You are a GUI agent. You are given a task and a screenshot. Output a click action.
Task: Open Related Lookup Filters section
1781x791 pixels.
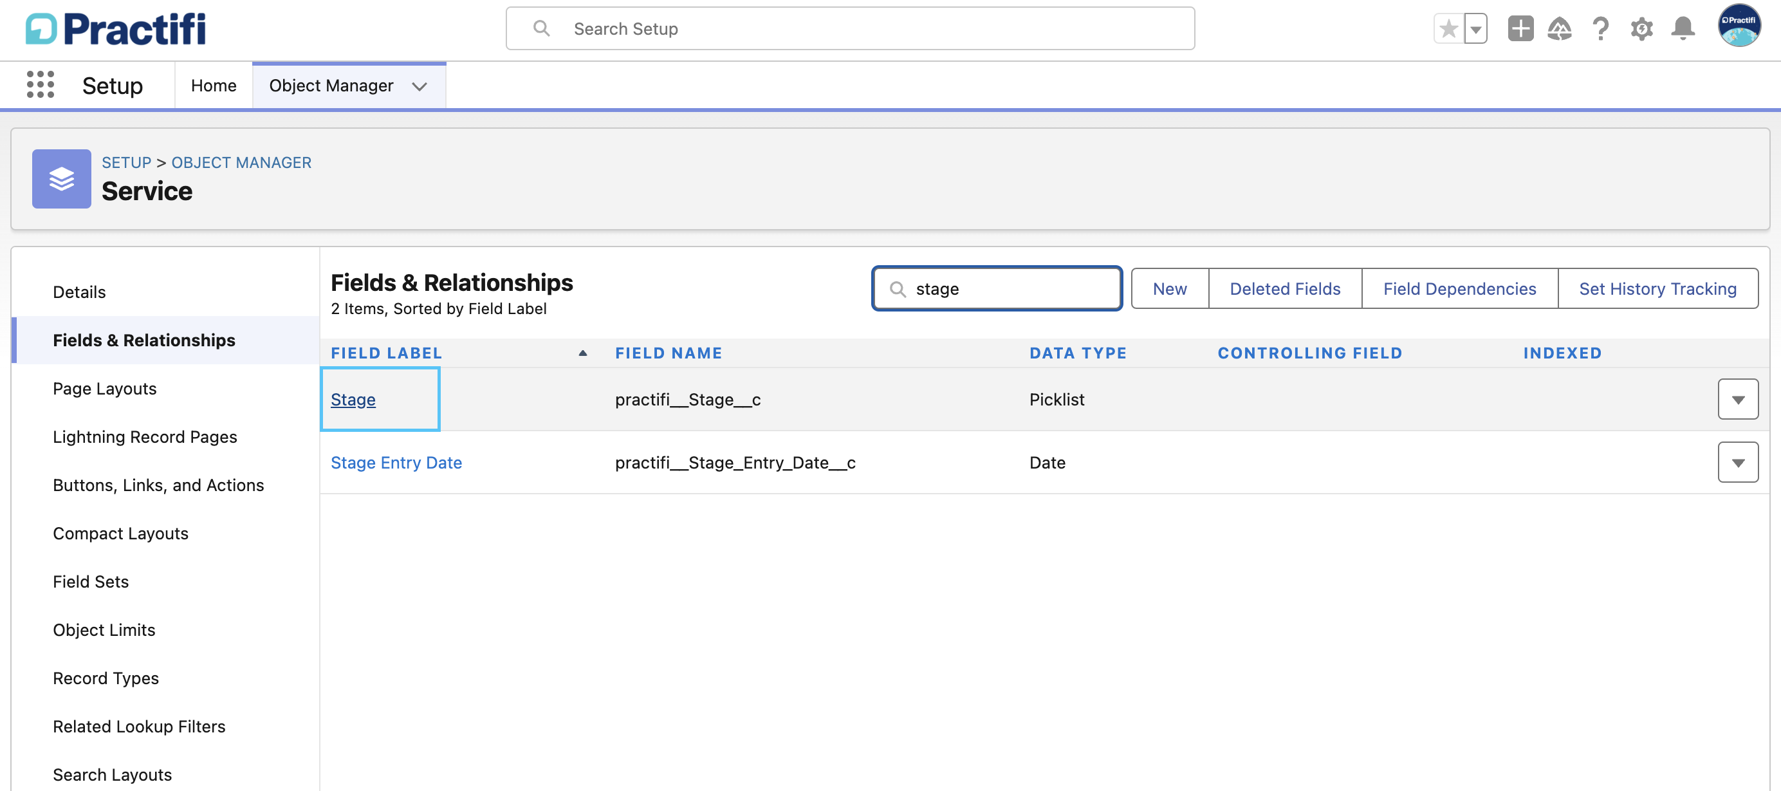pyautogui.click(x=139, y=726)
